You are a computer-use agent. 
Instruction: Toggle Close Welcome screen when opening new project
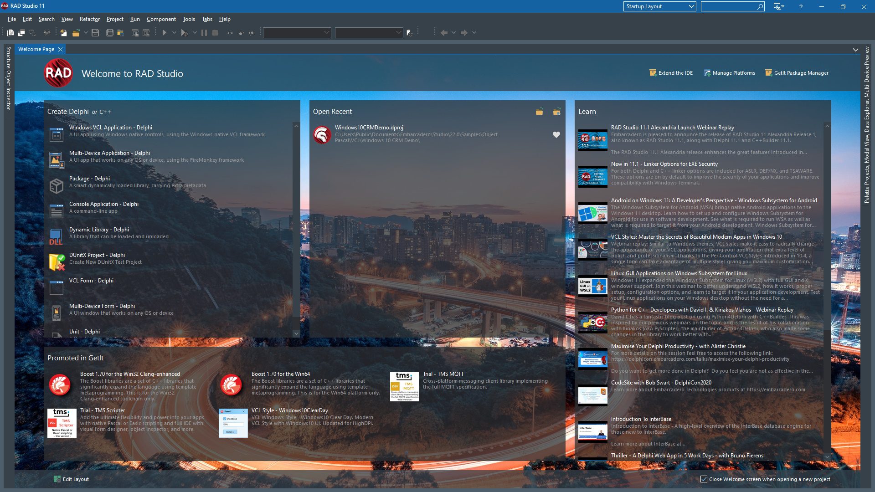704,479
